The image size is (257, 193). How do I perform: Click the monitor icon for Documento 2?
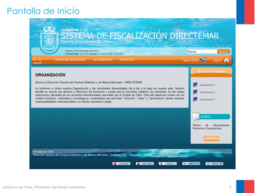[x=195, y=92]
